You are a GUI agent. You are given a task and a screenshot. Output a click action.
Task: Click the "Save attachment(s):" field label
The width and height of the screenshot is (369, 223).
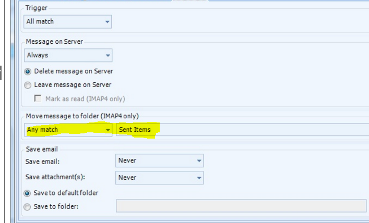pos(55,178)
